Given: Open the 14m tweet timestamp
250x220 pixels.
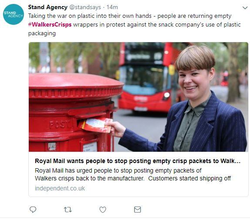Looking at the screenshot, I should tap(112, 7).
